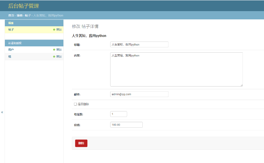
Task: Click the 修改 帖子详情 heading
Action: coord(85,26)
